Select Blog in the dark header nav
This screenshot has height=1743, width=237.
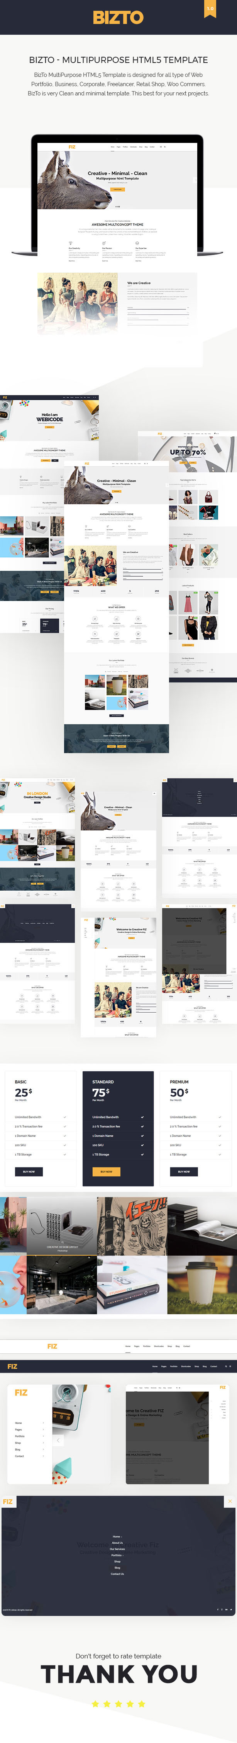(x=205, y=1366)
